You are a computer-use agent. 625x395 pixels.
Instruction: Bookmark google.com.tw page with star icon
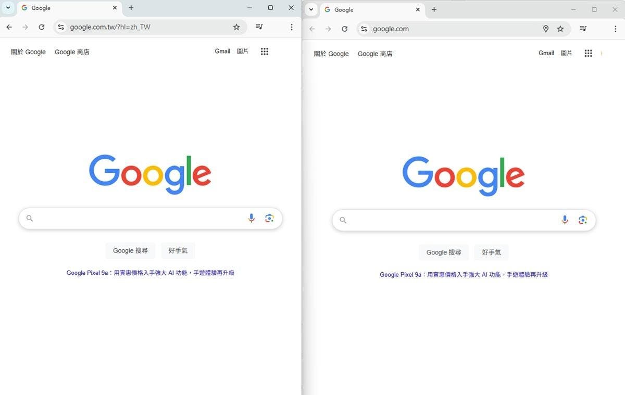pyautogui.click(x=236, y=27)
